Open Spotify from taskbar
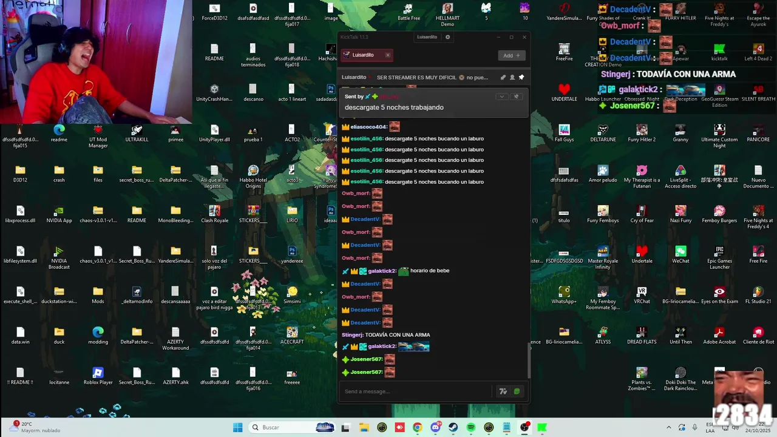Viewport: 777px width, 437px height. (x=471, y=427)
